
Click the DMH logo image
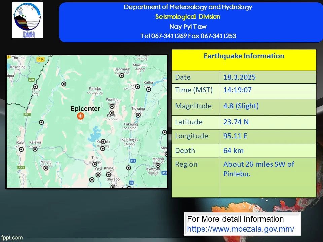[x=28, y=20]
